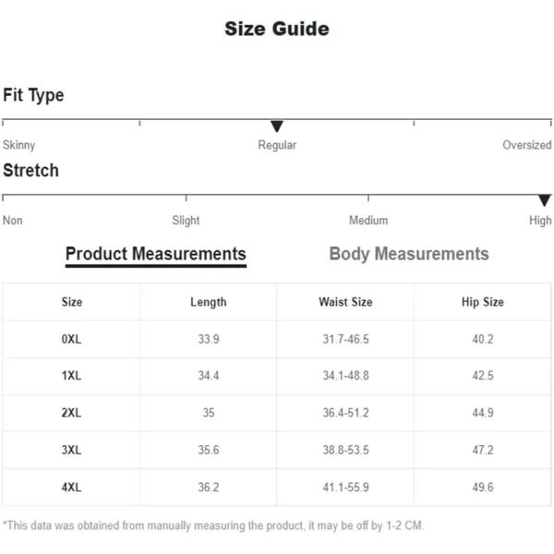This screenshot has height=554, width=554.
Task: Select the 4XL size row
Action: point(277,488)
